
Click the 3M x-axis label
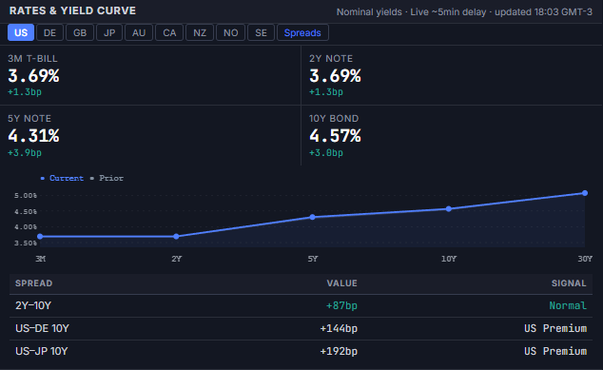tap(40, 259)
